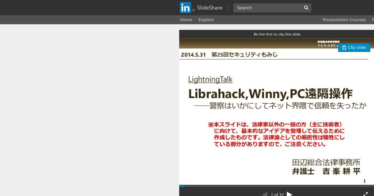This screenshot has width=374, height=196.
Task: Click 'Be the first to clip this slide'
Action: point(277,34)
